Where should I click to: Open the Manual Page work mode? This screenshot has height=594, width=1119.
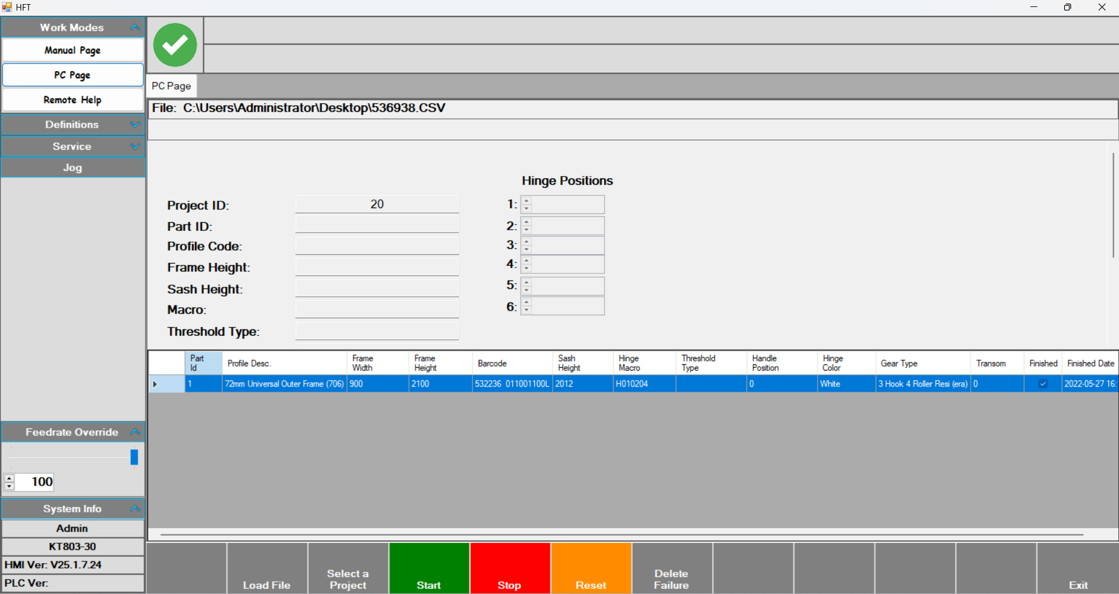pyautogui.click(x=72, y=50)
